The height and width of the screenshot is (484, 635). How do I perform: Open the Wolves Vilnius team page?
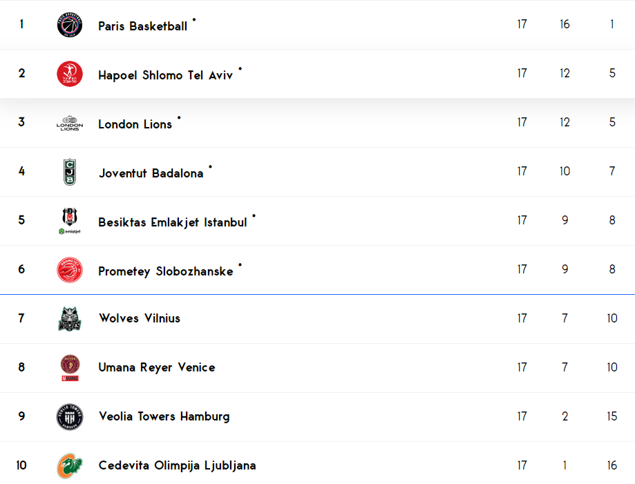point(140,318)
